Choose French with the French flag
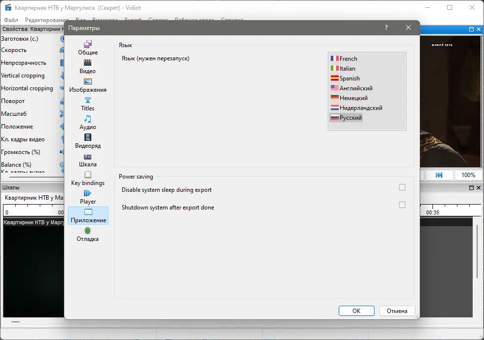Viewport: 484px width, 340px height. [344, 58]
